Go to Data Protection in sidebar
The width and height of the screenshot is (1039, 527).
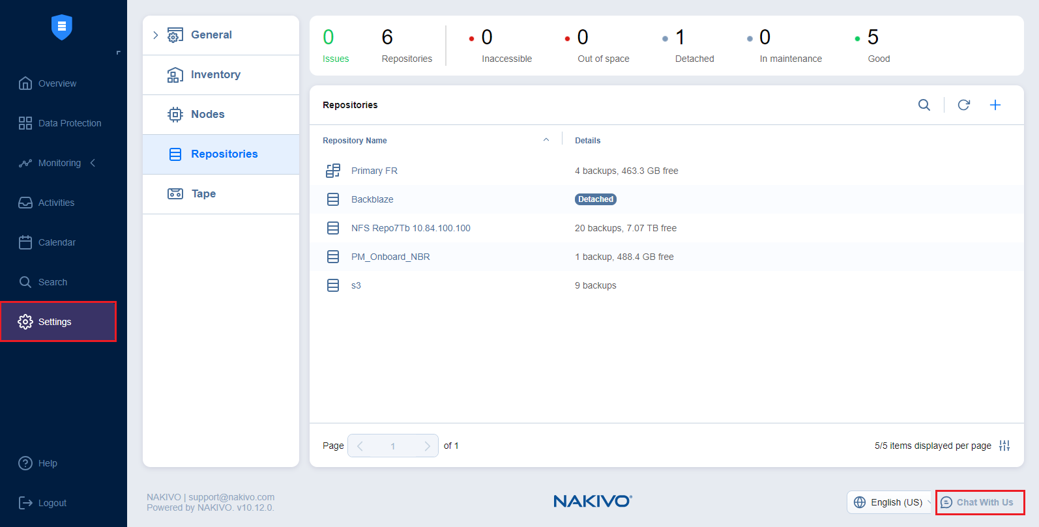69,123
